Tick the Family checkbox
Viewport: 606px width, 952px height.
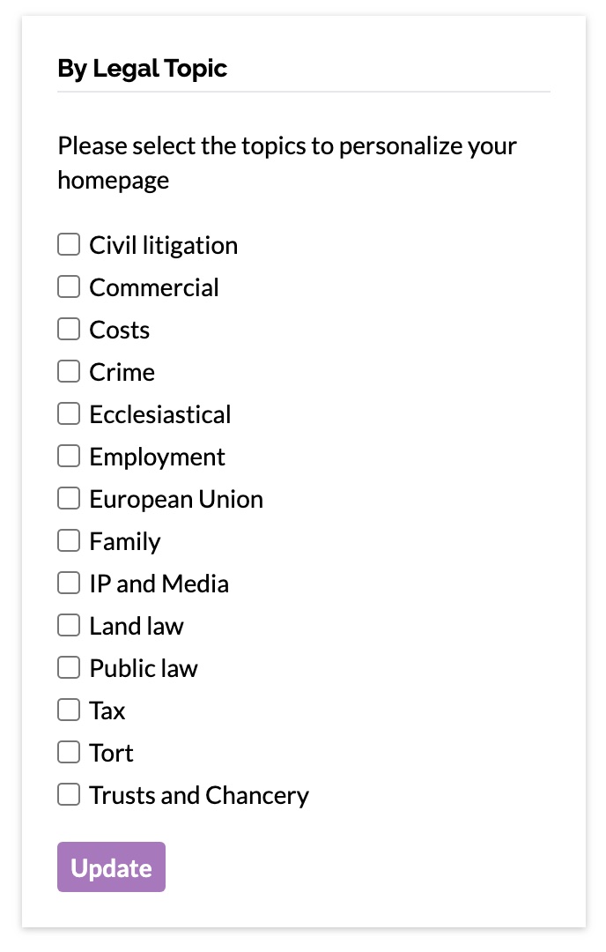pyautogui.click(x=69, y=540)
